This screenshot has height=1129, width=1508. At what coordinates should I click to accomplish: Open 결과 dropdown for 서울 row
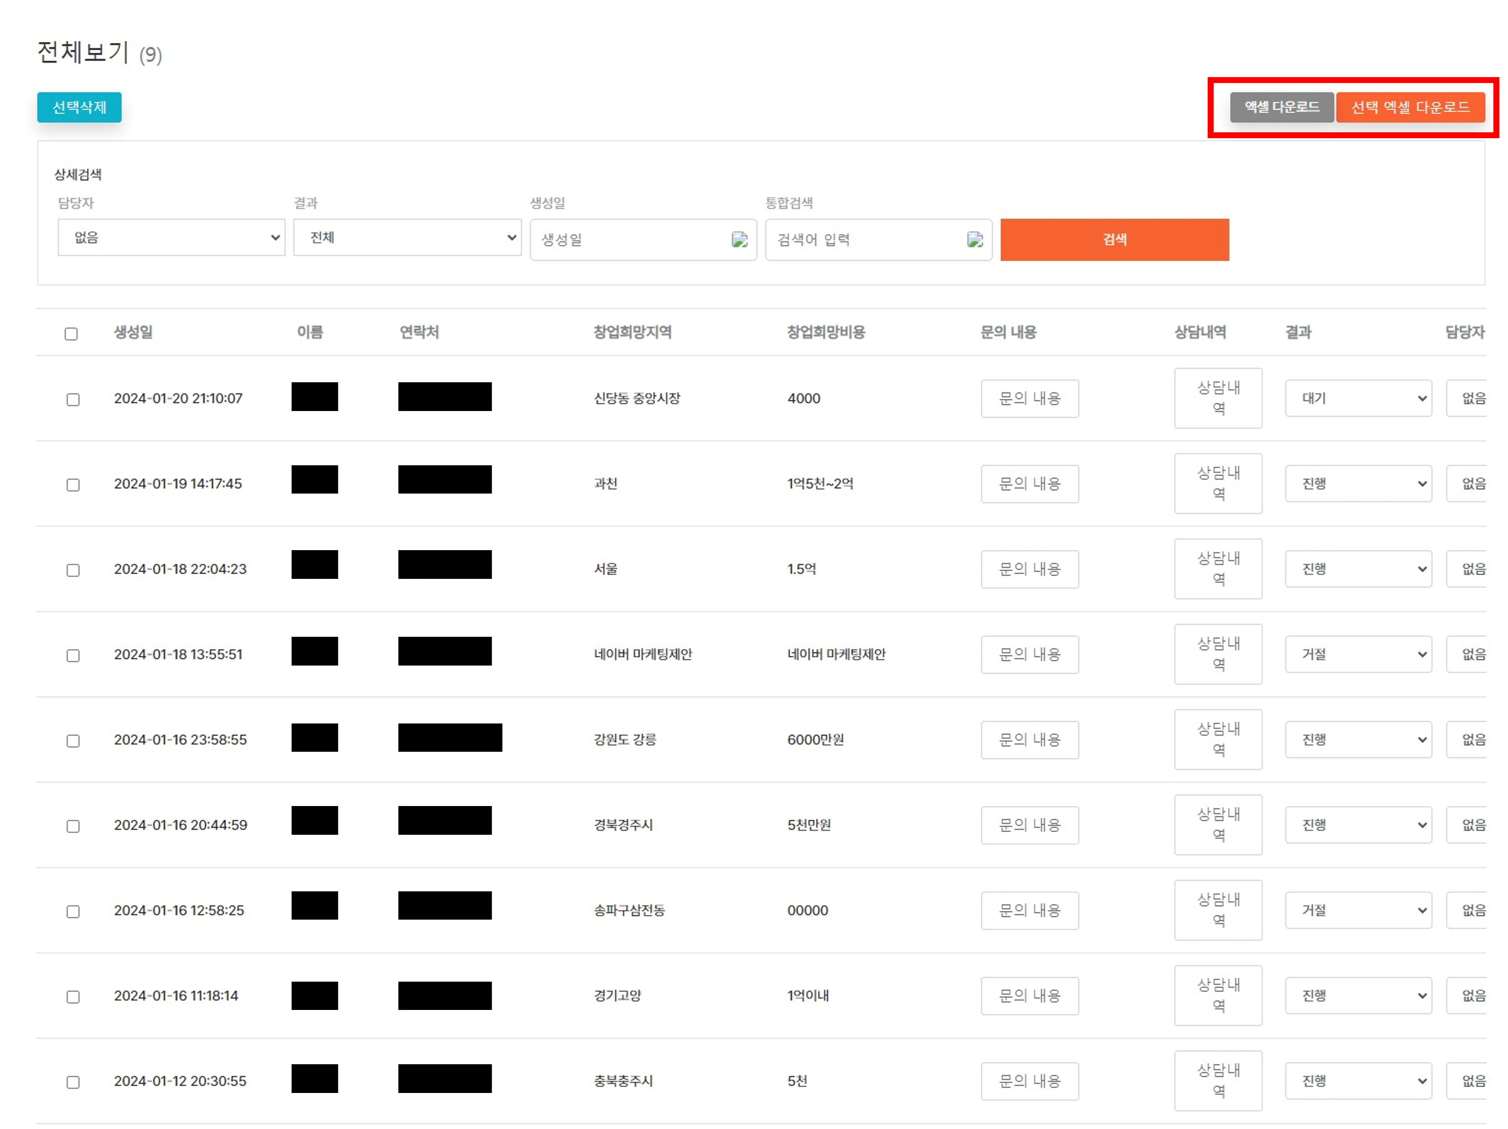[x=1358, y=568]
